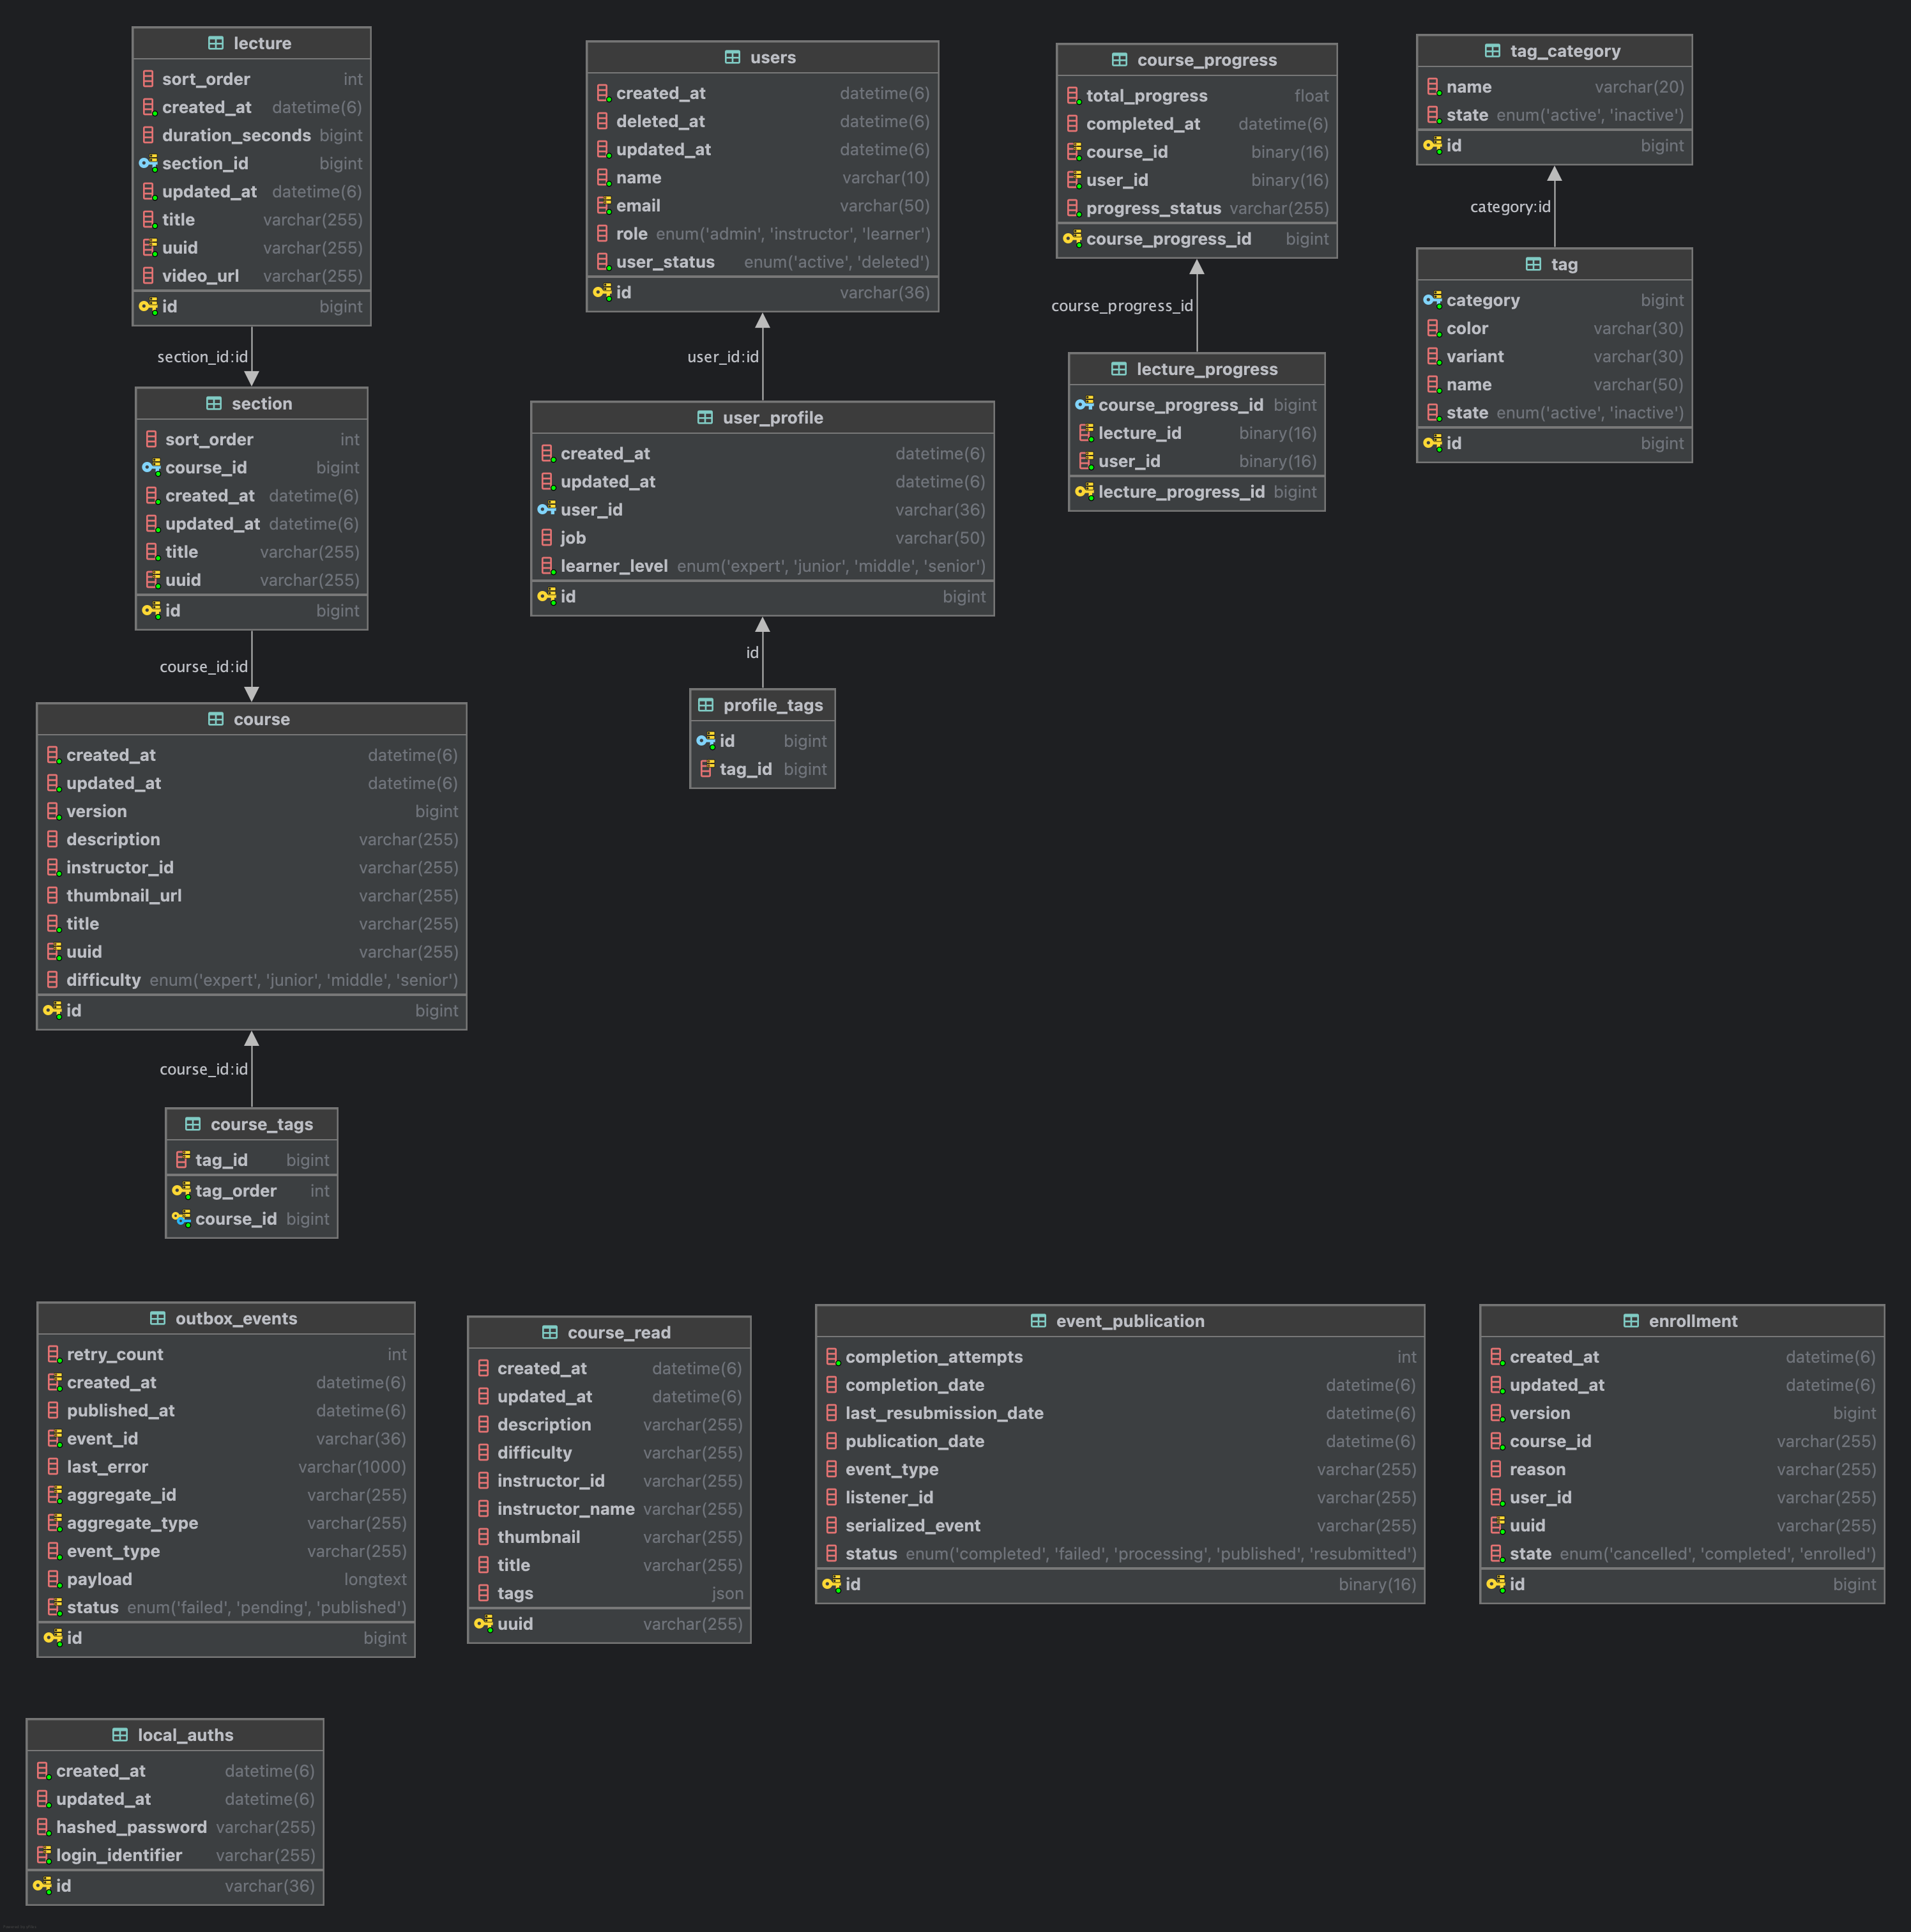1911x1932 pixels.
Task: Click key icon next to tag category column
Action: click(1432, 300)
